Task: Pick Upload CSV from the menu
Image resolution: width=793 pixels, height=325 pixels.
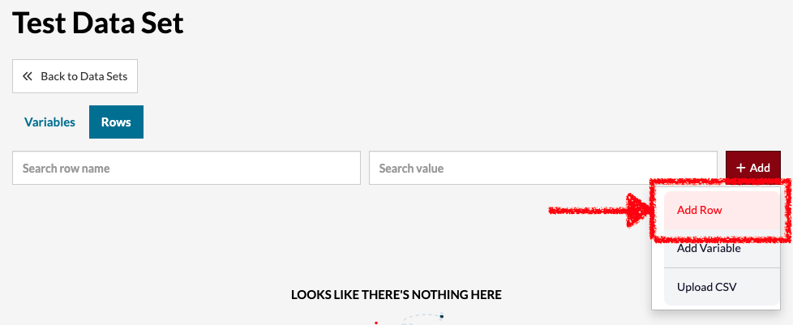Action: pos(722,287)
